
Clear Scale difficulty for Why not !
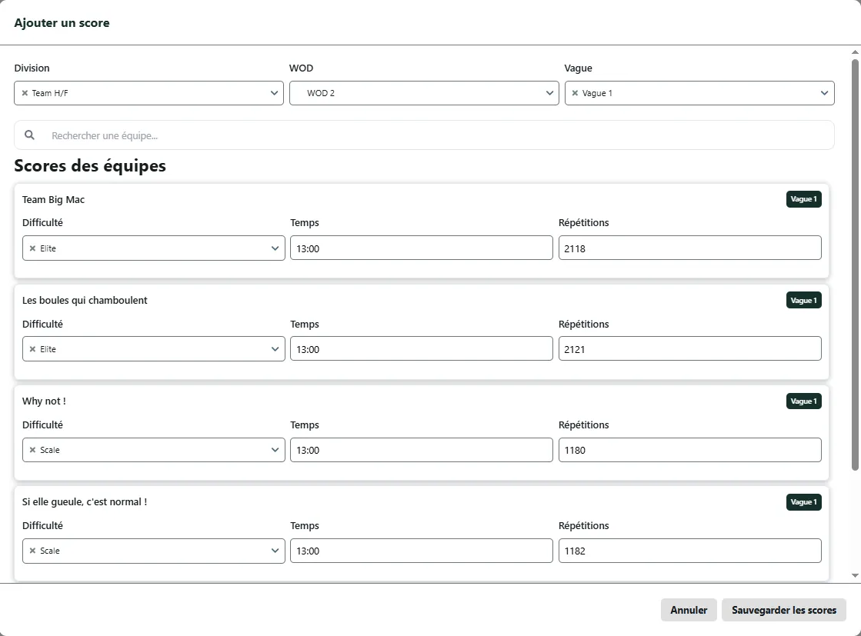point(32,450)
